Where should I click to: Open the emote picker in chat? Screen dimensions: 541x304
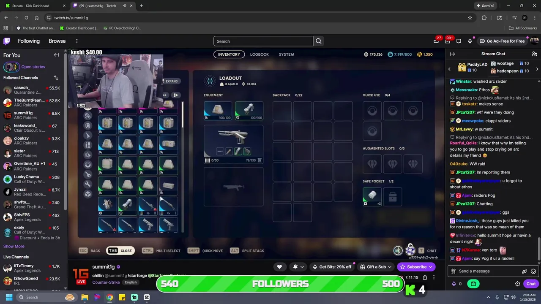point(533,271)
